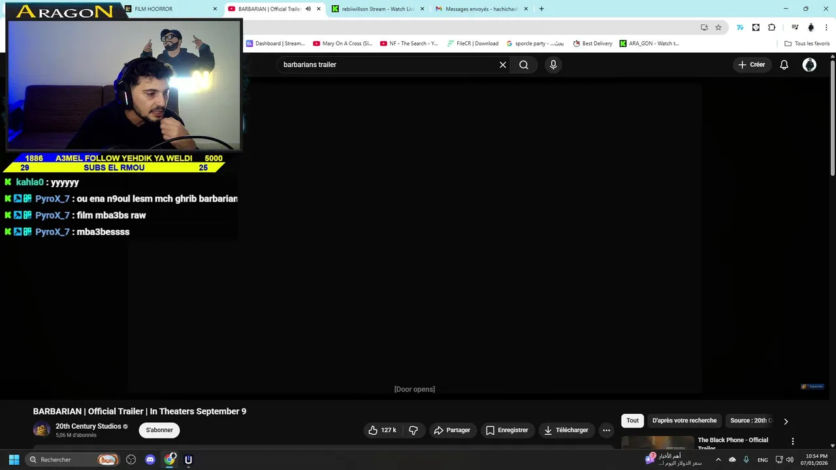
Task: Open a new browser tab with plus
Action: pos(541,9)
